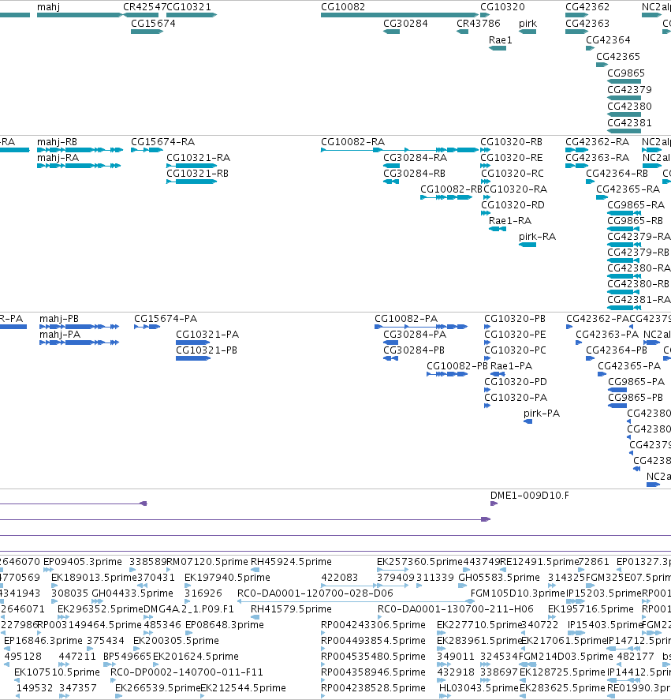Click the CG30284 gene label
This screenshot has width=671, height=700.
(405, 23)
